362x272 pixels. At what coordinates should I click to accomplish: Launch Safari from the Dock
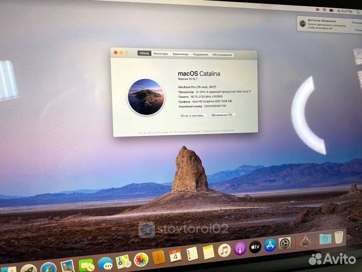[x=48, y=267]
